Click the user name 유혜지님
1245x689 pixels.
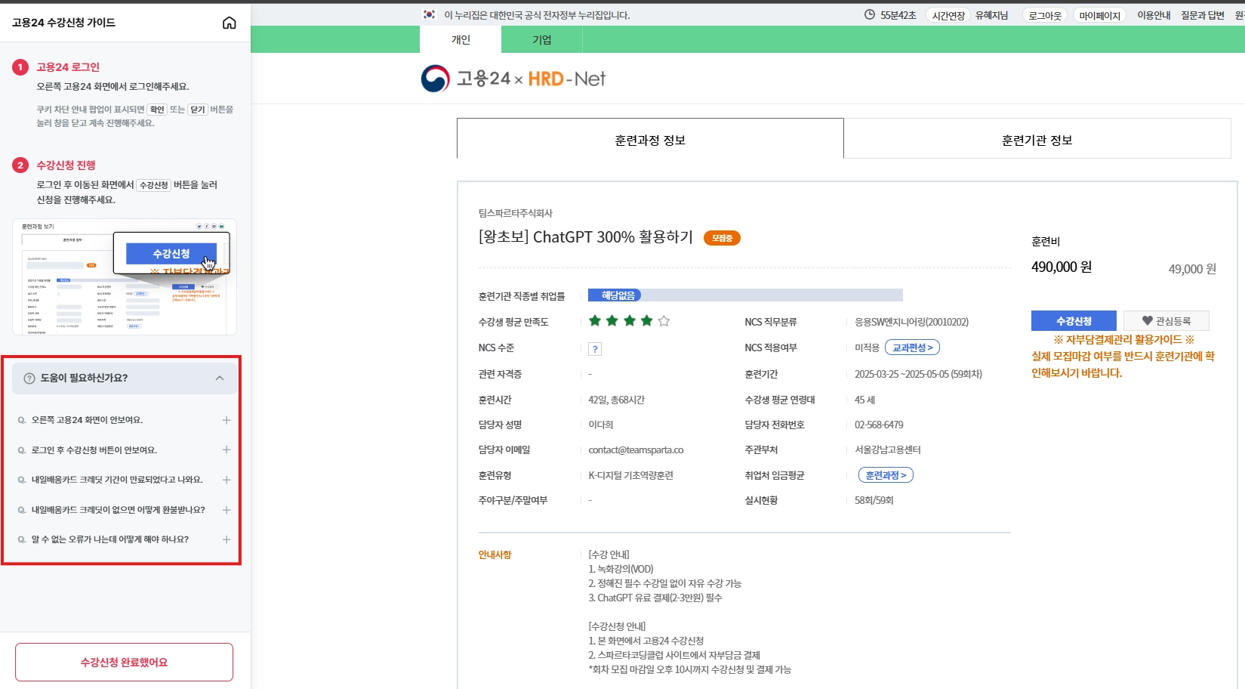click(x=991, y=15)
